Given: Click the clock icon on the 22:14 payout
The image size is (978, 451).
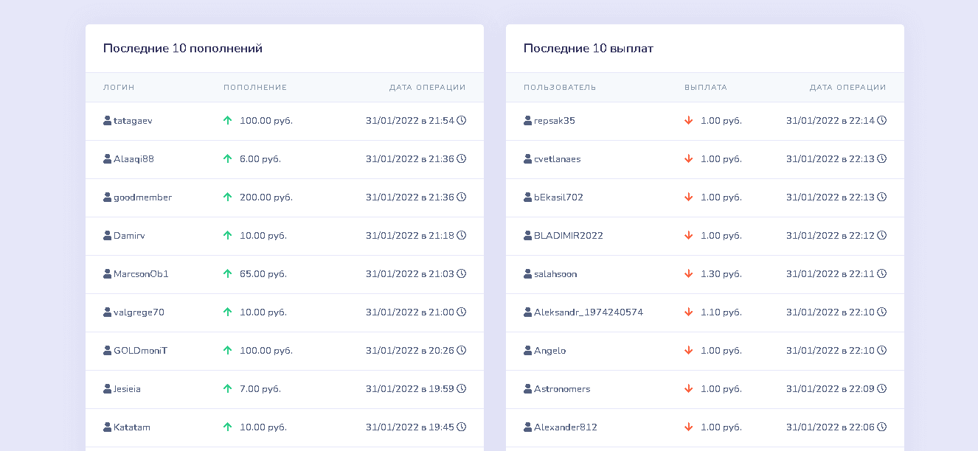Looking at the screenshot, I should point(881,120).
